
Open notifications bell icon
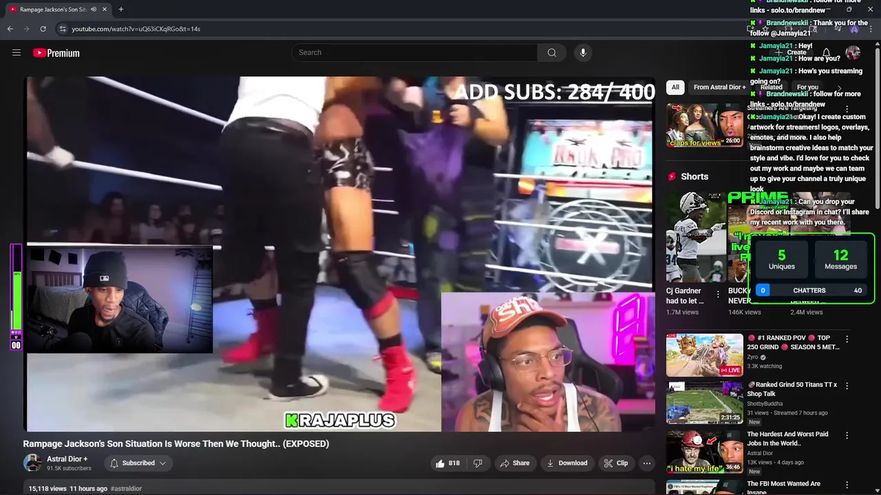pos(826,53)
